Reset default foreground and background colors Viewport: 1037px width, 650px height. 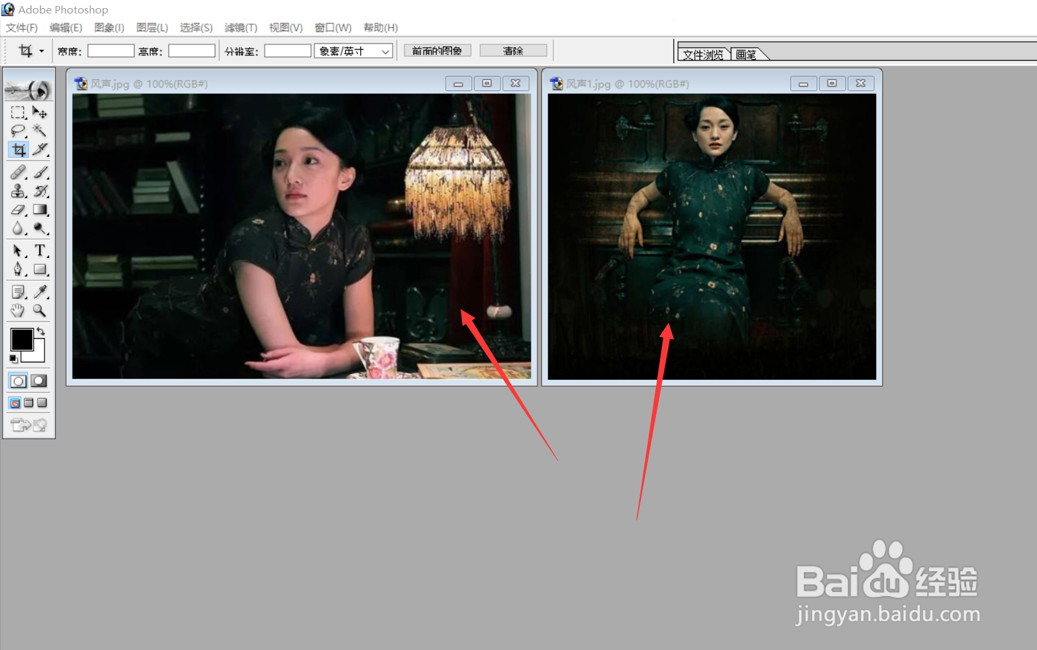point(13,358)
